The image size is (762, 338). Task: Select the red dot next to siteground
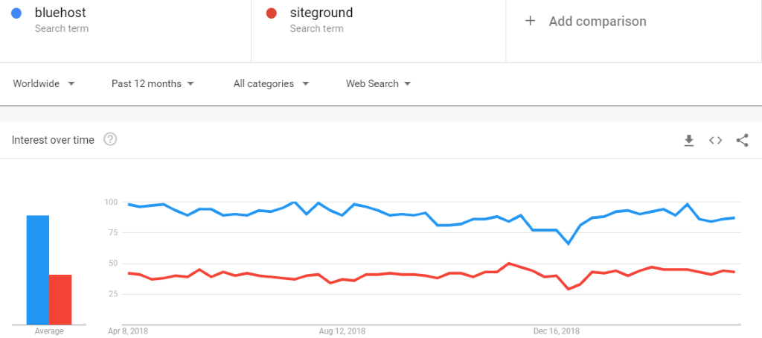[x=272, y=13]
